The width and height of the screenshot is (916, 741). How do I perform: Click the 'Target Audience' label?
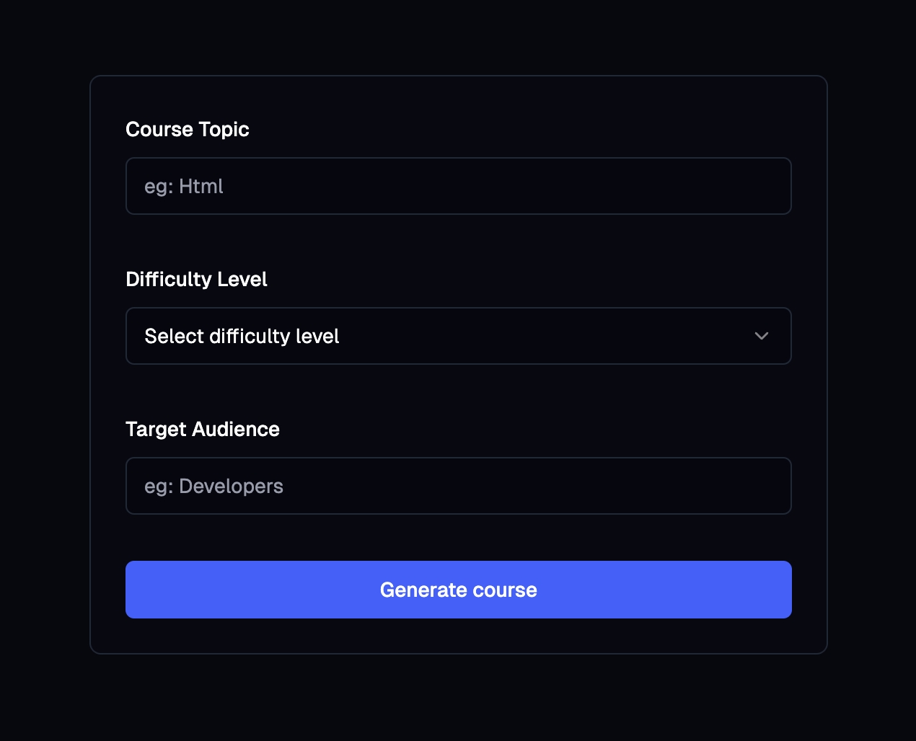(x=203, y=429)
